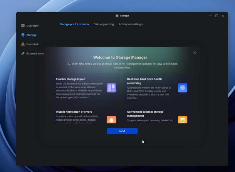Viewport: 235px width, 172px height.
Task: Click the Next button
Action: pyautogui.click(x=122, y=131)
